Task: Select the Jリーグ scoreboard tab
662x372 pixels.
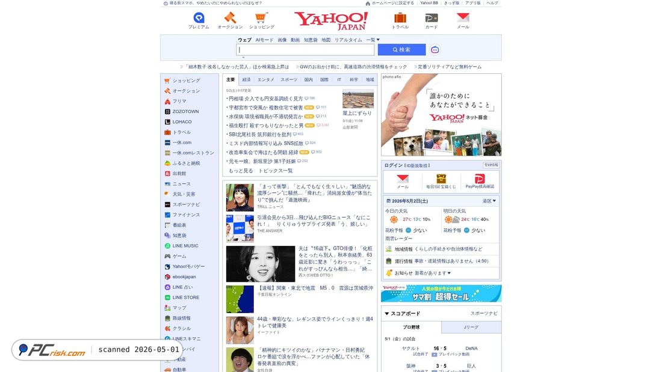Action: [x=471, y=328]
